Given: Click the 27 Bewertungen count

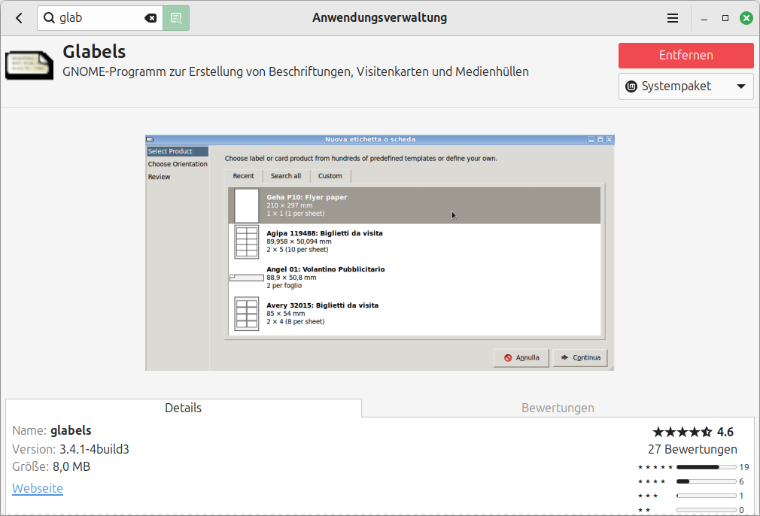Looking at the screenshot, I should 692,449.
